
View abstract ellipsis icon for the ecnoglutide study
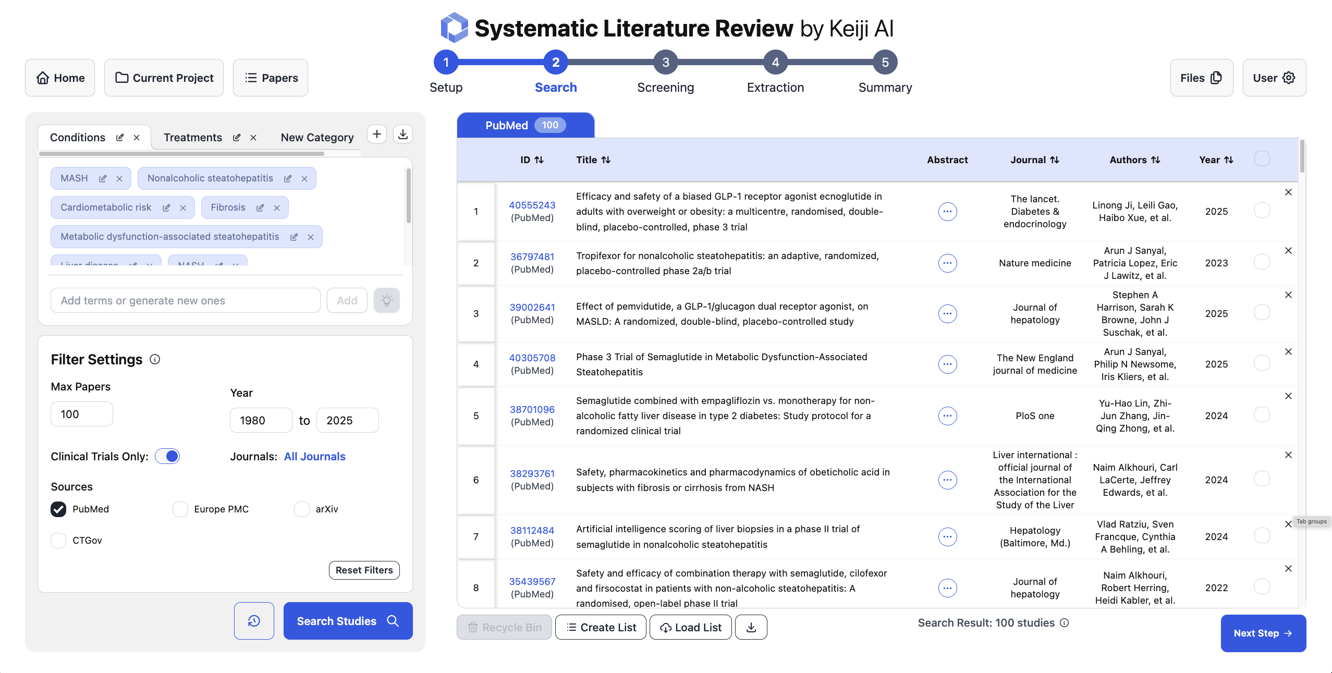[x=947, y=211]
